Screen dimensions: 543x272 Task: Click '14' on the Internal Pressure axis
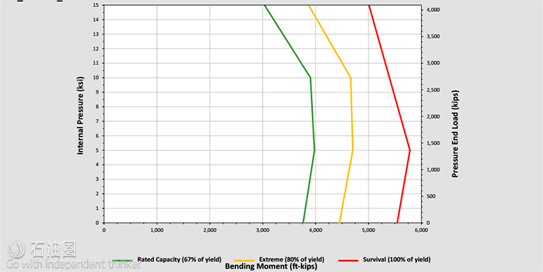click(96, 20)
